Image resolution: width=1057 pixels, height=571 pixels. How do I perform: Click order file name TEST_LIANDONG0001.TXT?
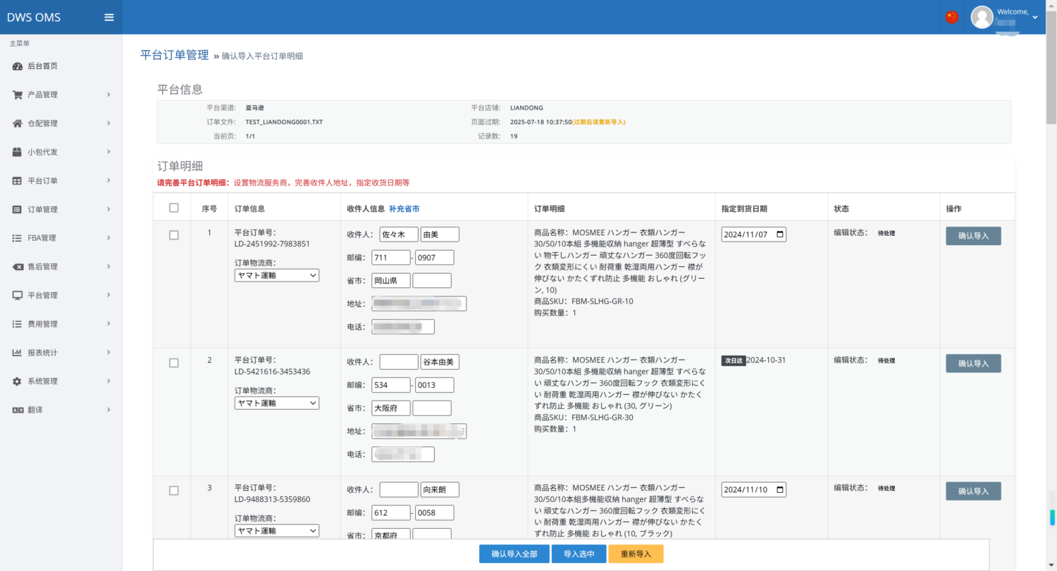pos(284,122)
